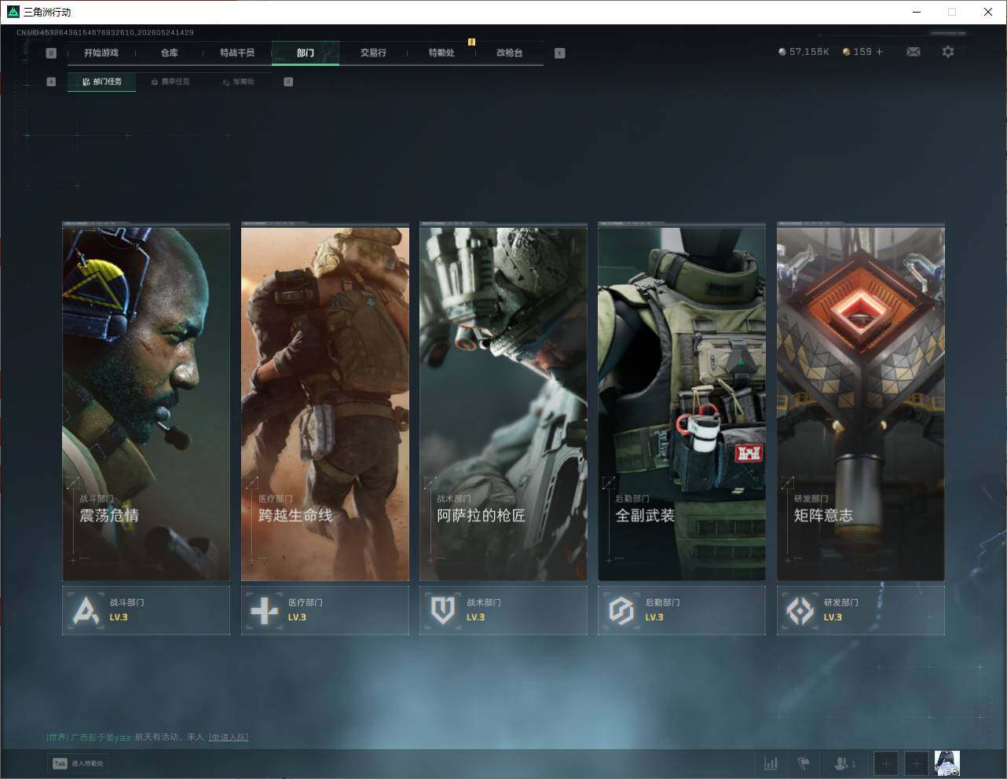Open the third sub-tab in mission row
Image resolution: width=1007 pixels, height=779 pixels.
coord(238,82)
